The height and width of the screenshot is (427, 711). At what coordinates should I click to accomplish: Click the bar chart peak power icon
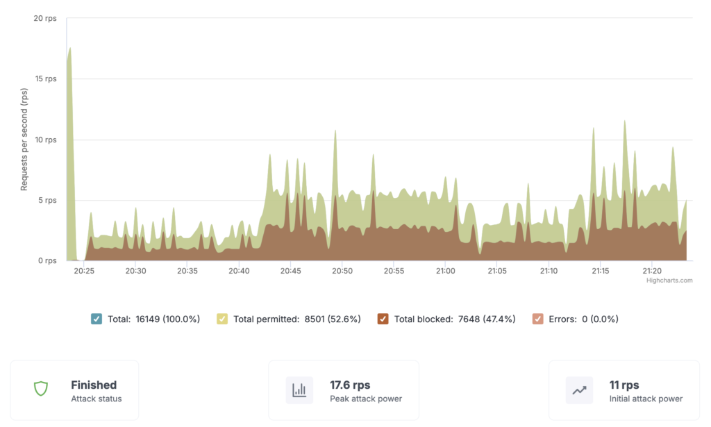point(299,390)
